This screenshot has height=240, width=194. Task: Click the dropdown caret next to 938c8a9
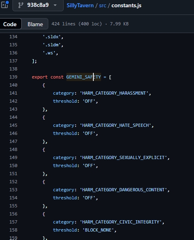[55, 5]
